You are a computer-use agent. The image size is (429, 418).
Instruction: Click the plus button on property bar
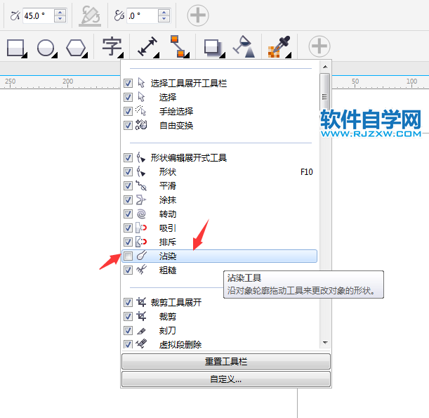[198, 15]
